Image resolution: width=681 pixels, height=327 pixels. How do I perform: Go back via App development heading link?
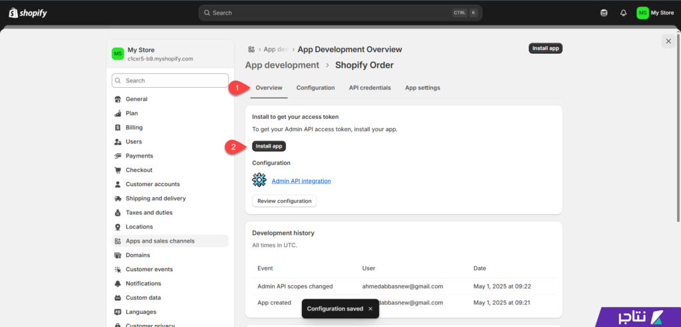[282, 65]
